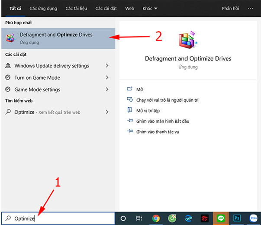The height and width of the screenshot is (225, 261).
Task: Select Optimize - Xem kết quả trên web
Action: click(58, 112)
